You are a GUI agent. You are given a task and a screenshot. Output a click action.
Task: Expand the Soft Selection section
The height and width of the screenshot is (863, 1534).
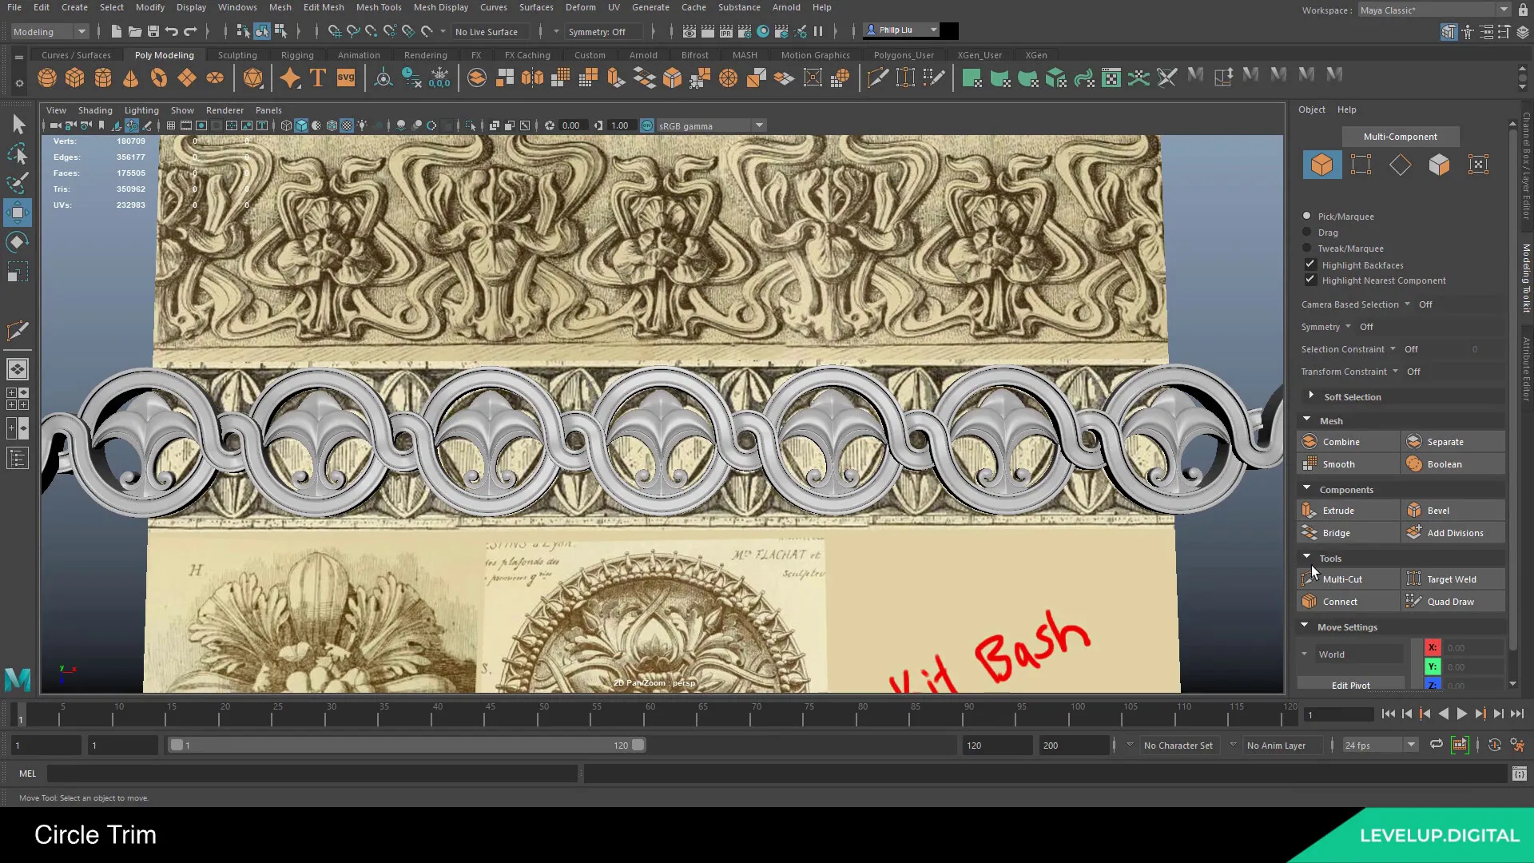[1312, 396]
